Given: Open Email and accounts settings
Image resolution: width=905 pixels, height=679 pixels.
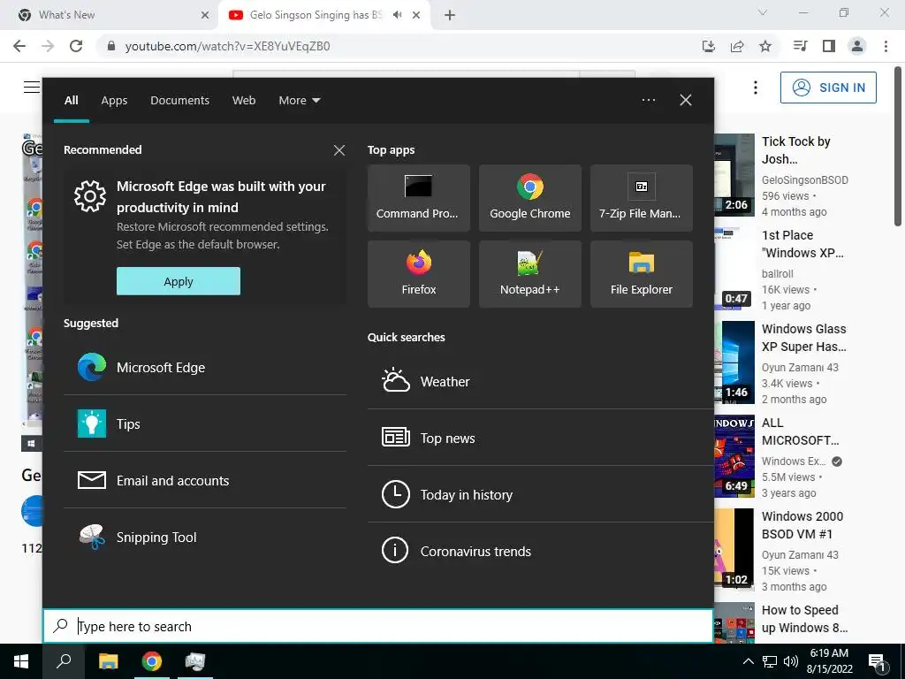Looking at the screenshot, I should tap(205, 480).
